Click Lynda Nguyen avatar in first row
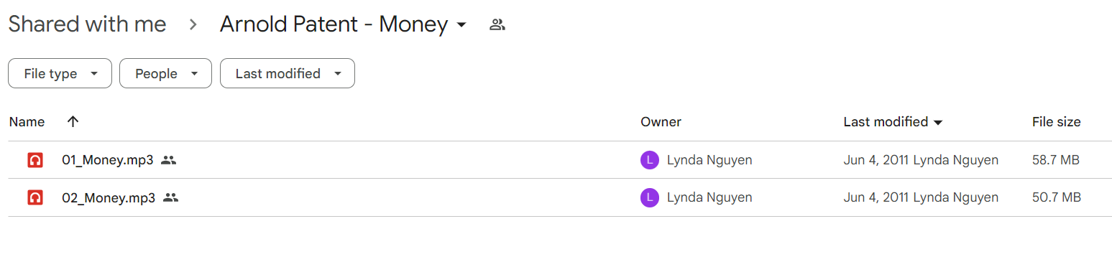The height and width of the screenshot is (262, 1112). 649,160
